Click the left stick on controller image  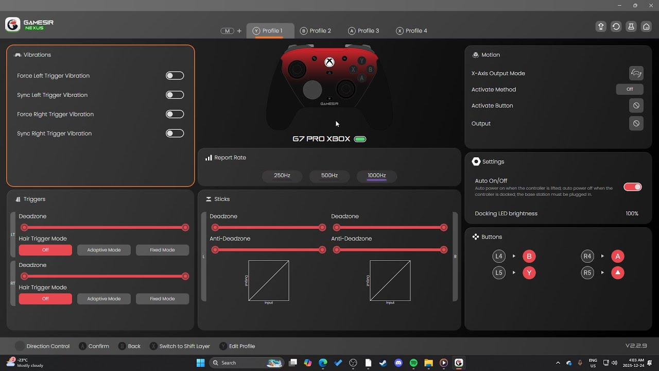[x=297, y=69]
